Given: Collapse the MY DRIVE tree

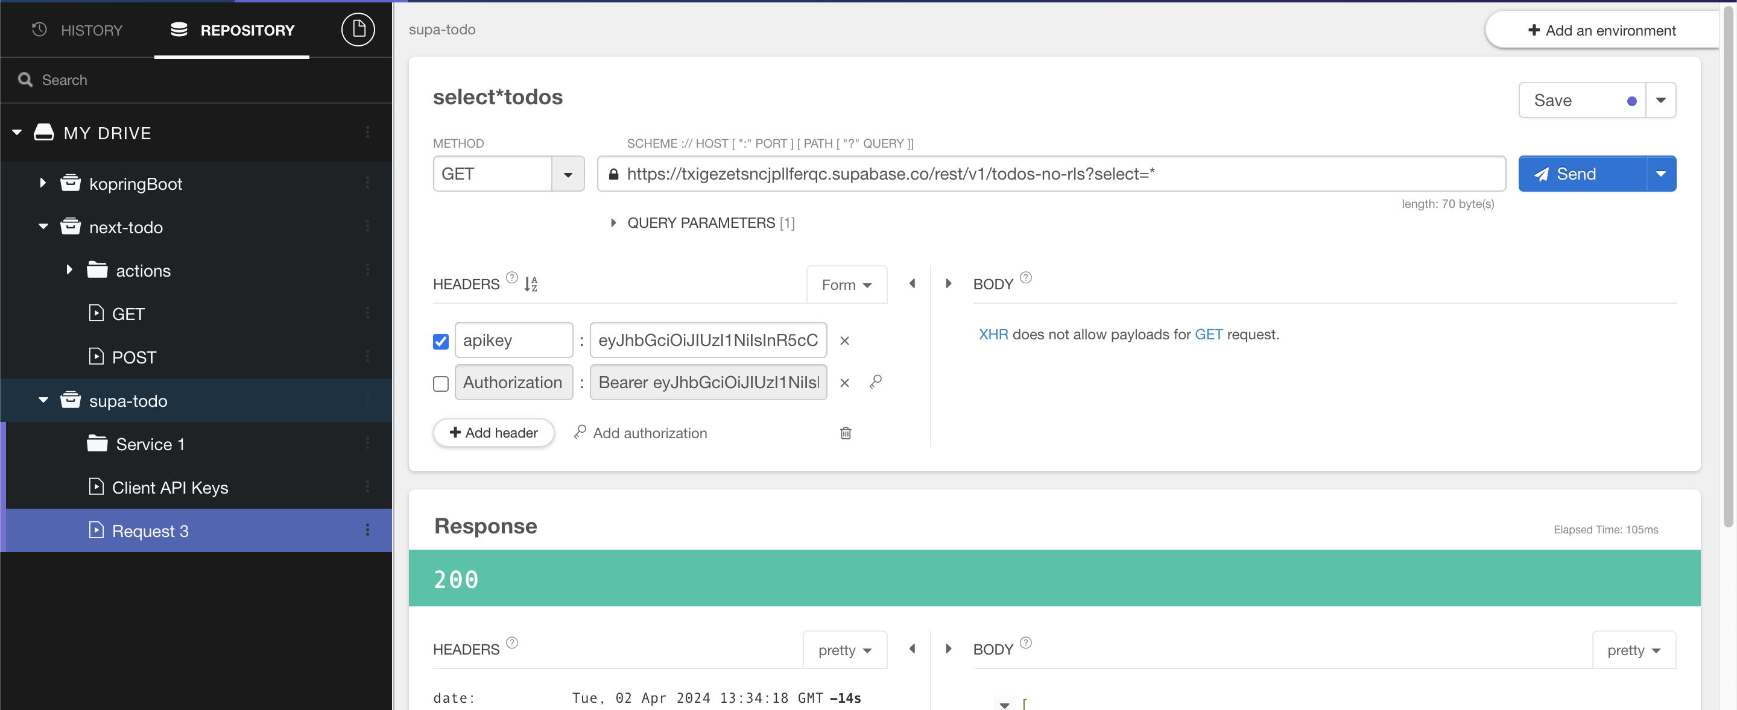Looking at the screenshot, I should click(x=17, y=133).
